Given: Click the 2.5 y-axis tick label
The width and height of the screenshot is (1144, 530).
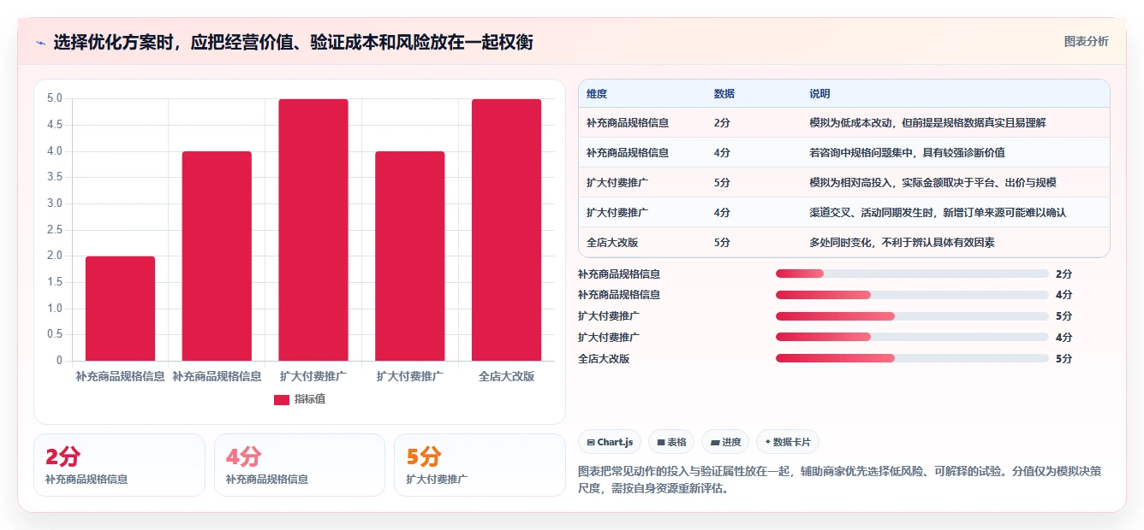Looking at the screenshot, I should point(55,230).
